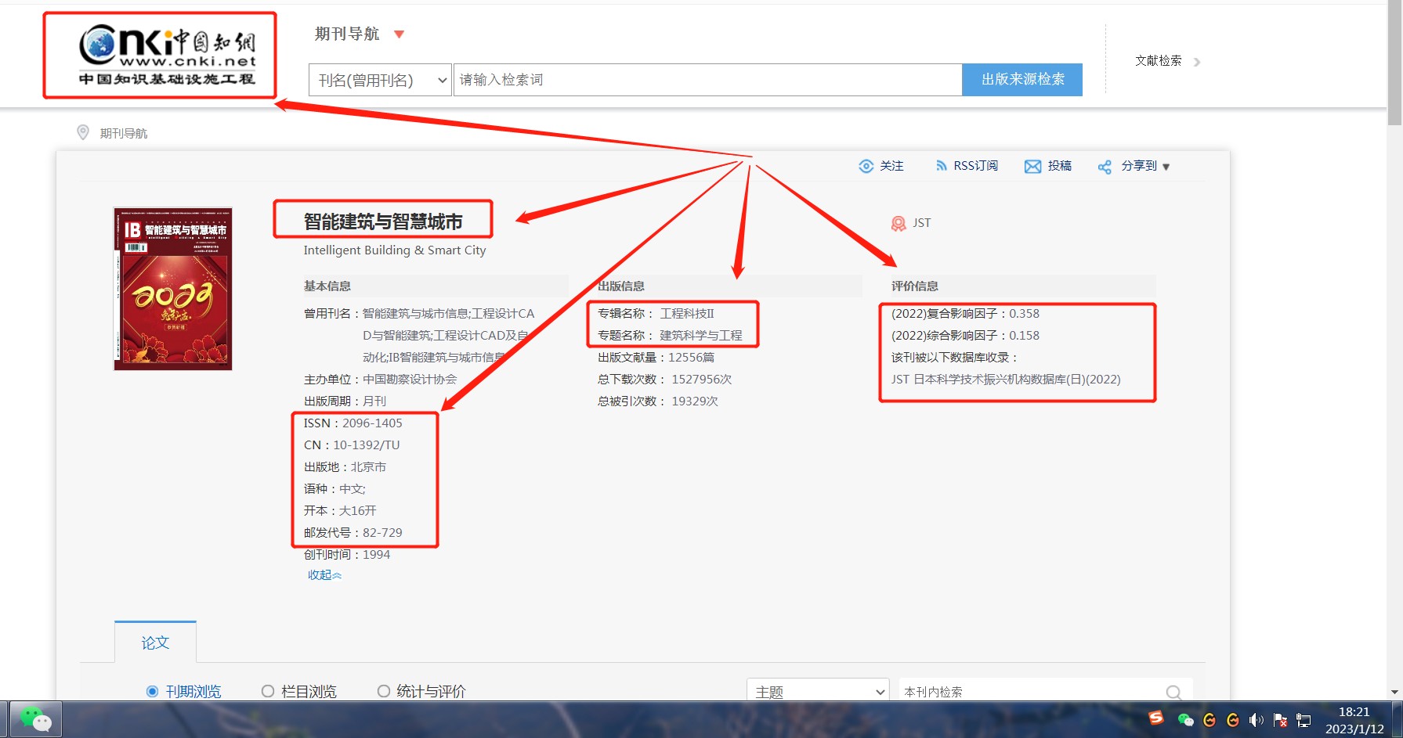Expand the 期刊导航 red dropdown arrow
Image resolution: width=1403 pixels, height=738 pixels.
399,34
